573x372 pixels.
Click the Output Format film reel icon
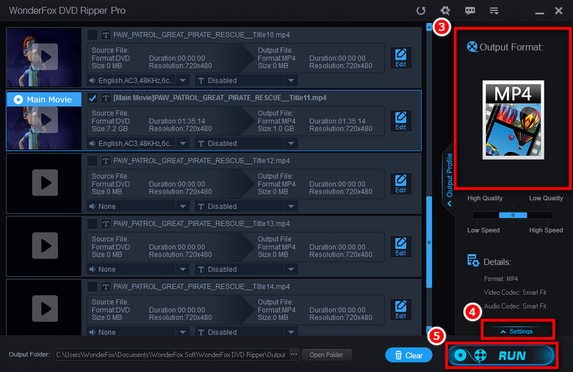pyautogui.click(x=472, y=46)
